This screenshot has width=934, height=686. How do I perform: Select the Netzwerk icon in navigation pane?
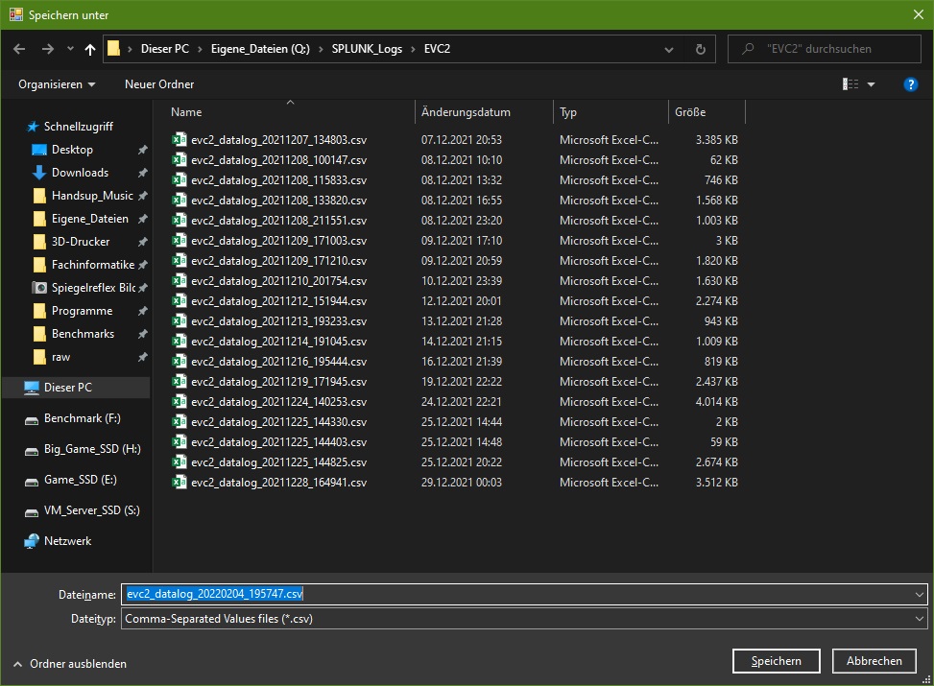(32, 541)
